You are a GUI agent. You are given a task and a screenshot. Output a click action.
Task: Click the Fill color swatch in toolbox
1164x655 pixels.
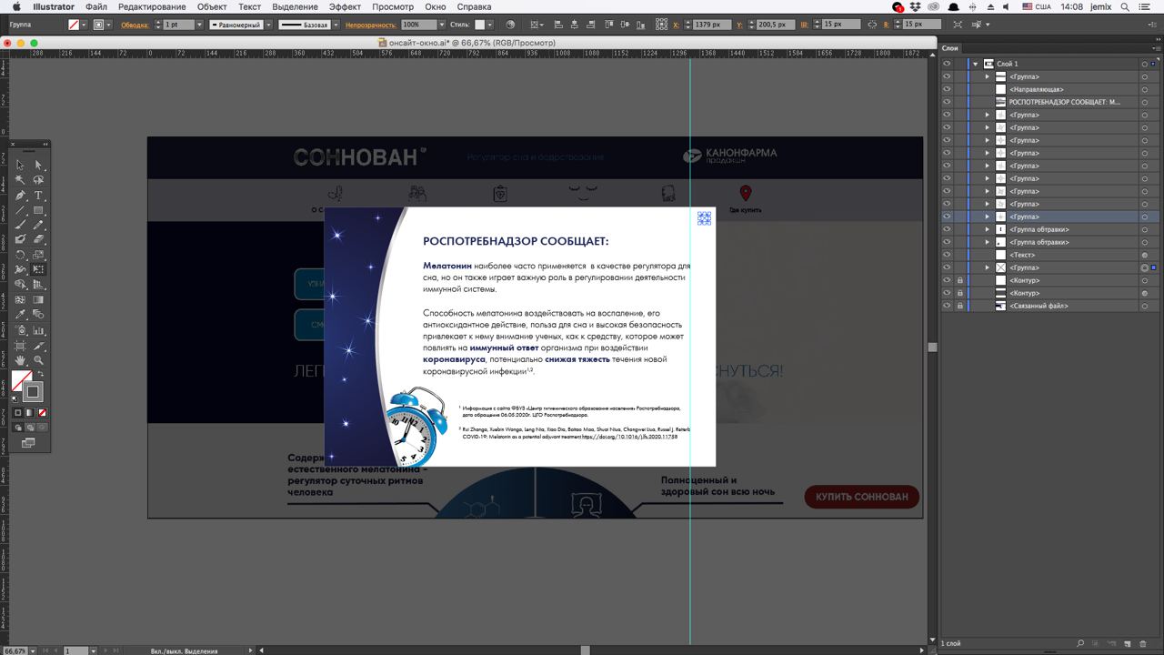[x=22, y=380]
